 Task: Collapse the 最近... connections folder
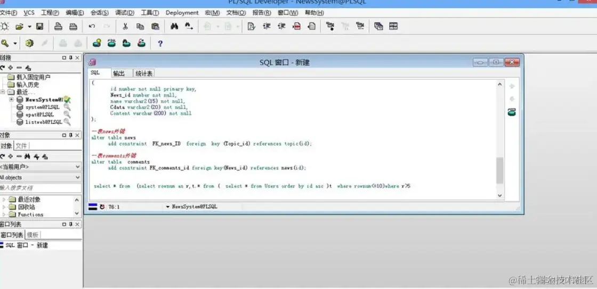[x=3, y=92]
